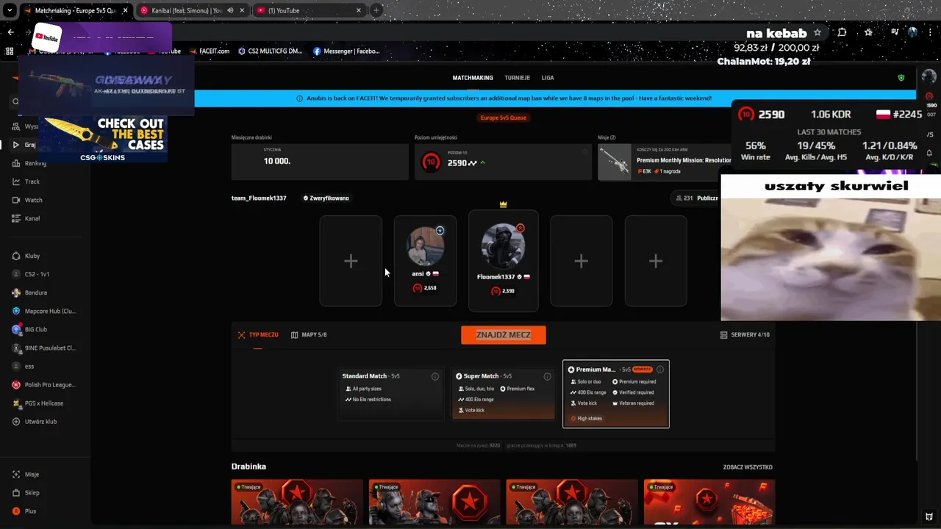Open the Floomek1337 player card
941x529 pixels.
[504, 261]
